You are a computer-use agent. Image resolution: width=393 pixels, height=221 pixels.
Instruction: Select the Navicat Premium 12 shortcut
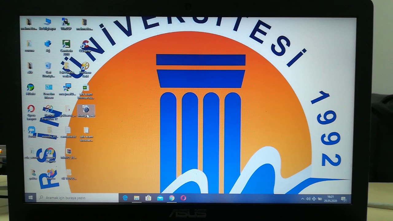49,113
